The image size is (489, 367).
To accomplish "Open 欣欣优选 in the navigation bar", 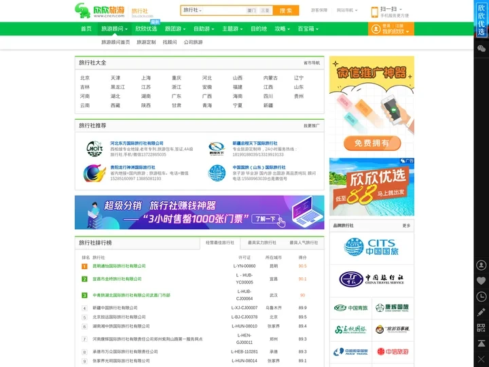I will click(146, 29).
